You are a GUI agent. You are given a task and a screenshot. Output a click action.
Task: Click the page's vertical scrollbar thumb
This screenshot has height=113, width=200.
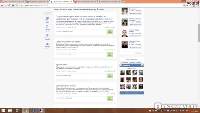click(199, 33)
